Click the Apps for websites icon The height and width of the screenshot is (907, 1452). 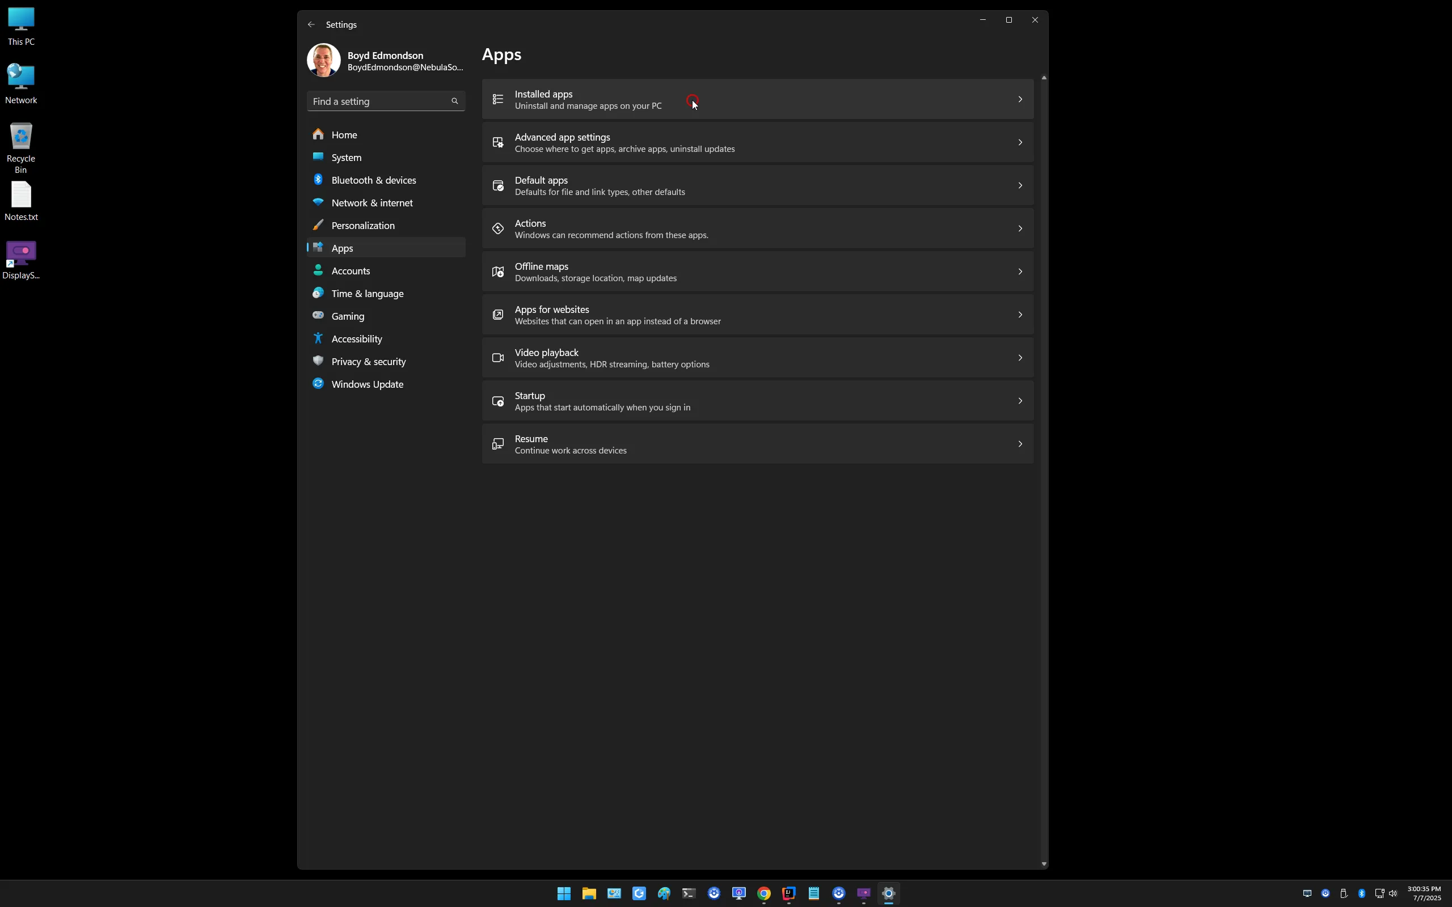(498, 315)
